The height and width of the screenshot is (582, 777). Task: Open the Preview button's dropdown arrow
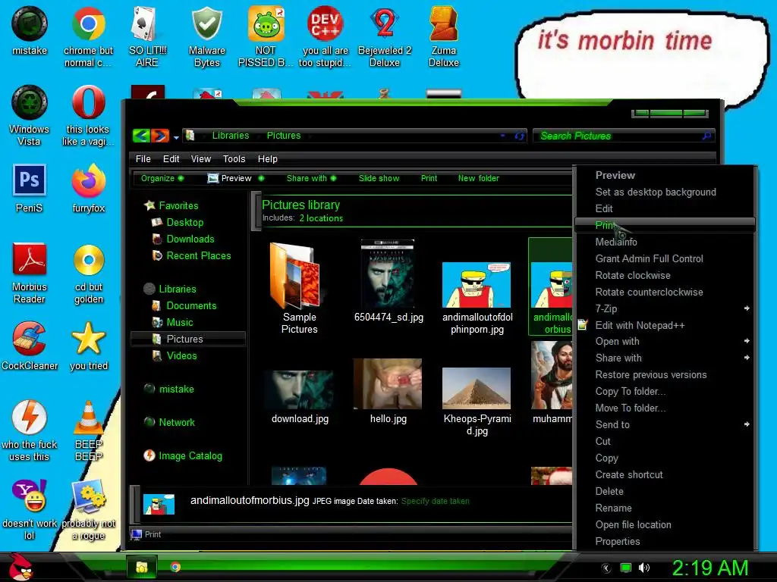pos(261,178)
